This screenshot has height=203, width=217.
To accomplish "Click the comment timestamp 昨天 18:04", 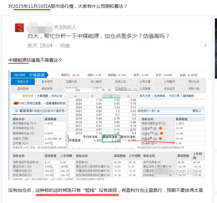I will pyautogui.click(x=40, y=45).
